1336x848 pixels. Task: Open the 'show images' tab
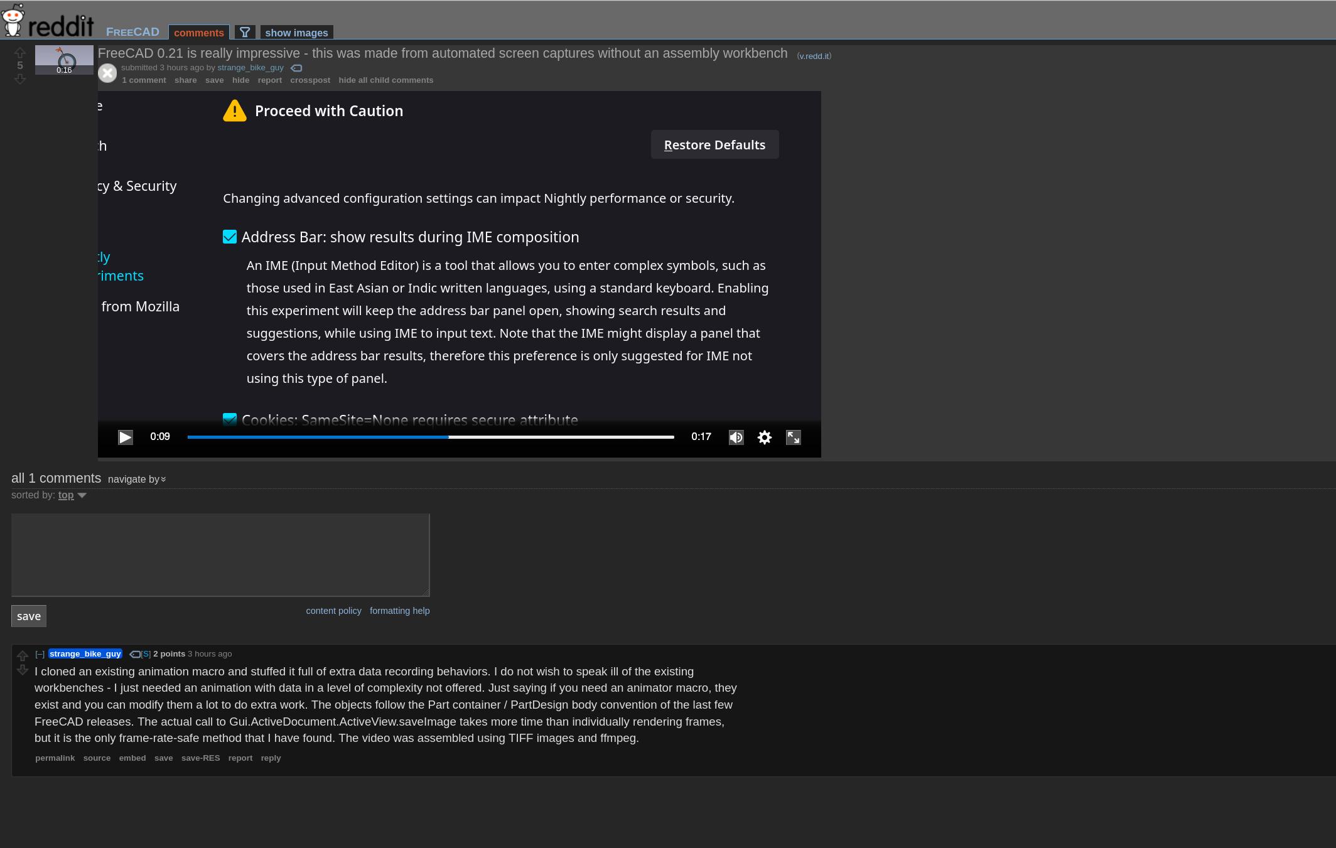point(296,32)
